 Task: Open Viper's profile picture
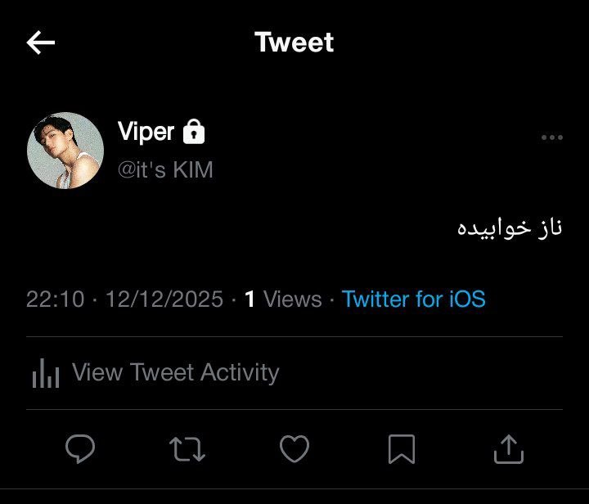tap(65, 151)
